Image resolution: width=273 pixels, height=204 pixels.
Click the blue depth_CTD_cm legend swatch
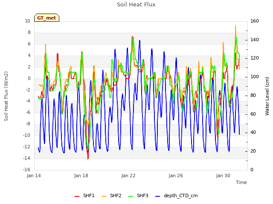click(x=157, y=196)
